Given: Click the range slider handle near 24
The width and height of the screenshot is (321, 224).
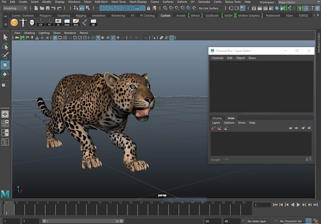Looking at the screenshot, I should (121, 221).
